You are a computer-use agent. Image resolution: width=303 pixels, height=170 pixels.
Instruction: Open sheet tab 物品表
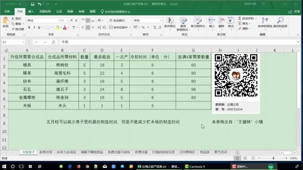pyautogui.click(x=205, y=152)
